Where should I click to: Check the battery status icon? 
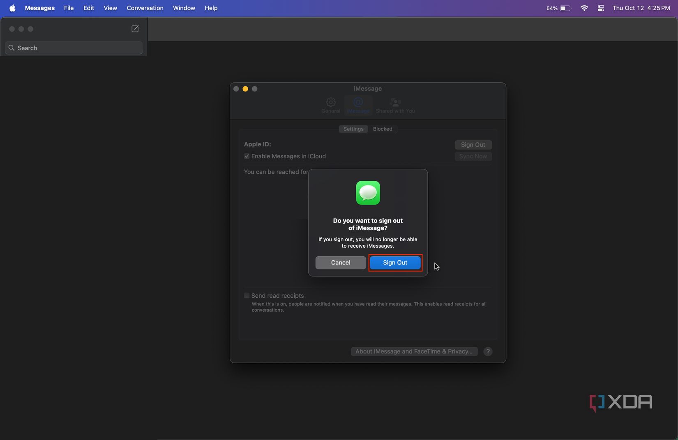point(565,8)
